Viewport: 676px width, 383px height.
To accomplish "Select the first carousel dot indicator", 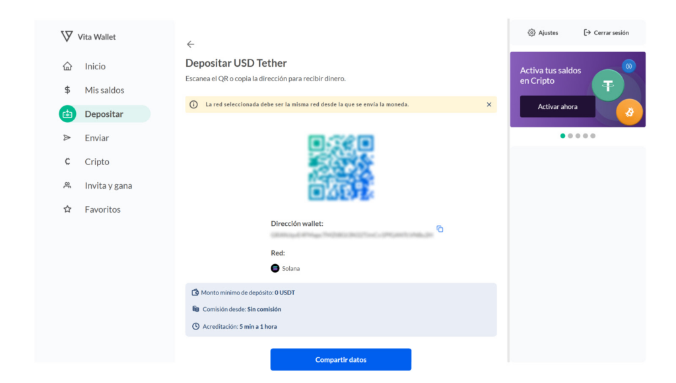I will pos(563,136).
